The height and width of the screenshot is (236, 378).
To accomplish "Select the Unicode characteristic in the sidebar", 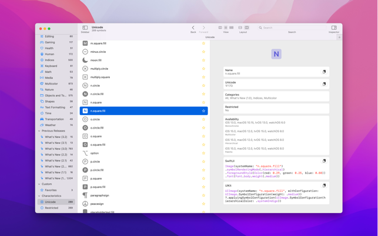I will [56, 202].
